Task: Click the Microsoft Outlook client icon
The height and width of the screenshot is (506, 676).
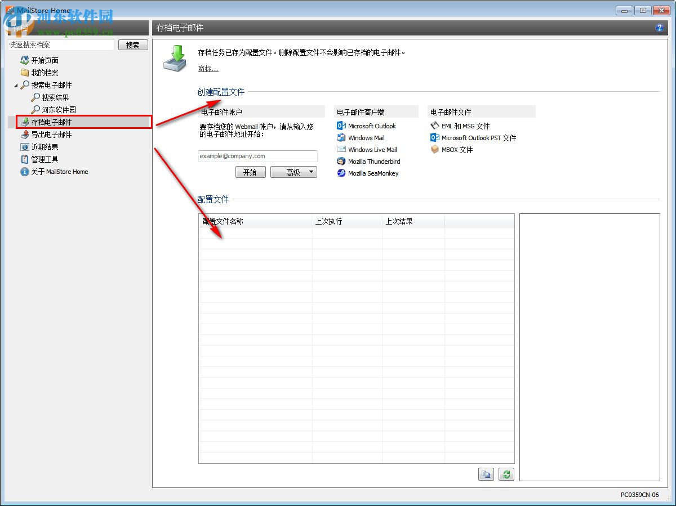Action: 341,126
